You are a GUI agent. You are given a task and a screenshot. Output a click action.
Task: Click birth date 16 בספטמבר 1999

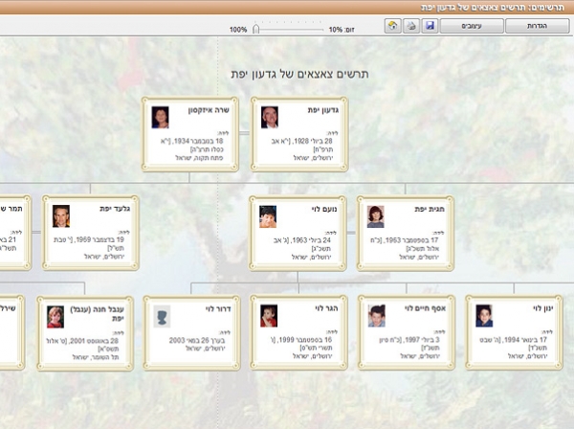pos(307,340)
